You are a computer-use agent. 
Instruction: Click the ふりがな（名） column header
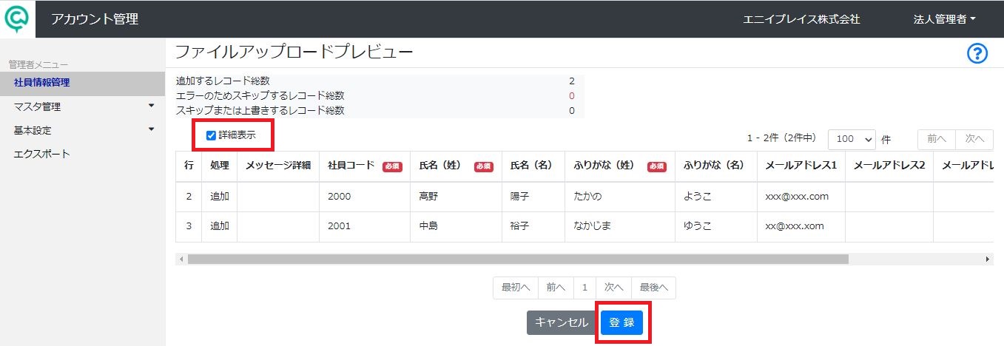tap(715, 166)
